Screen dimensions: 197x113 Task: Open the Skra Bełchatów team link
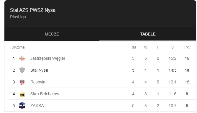click(45, 94)
